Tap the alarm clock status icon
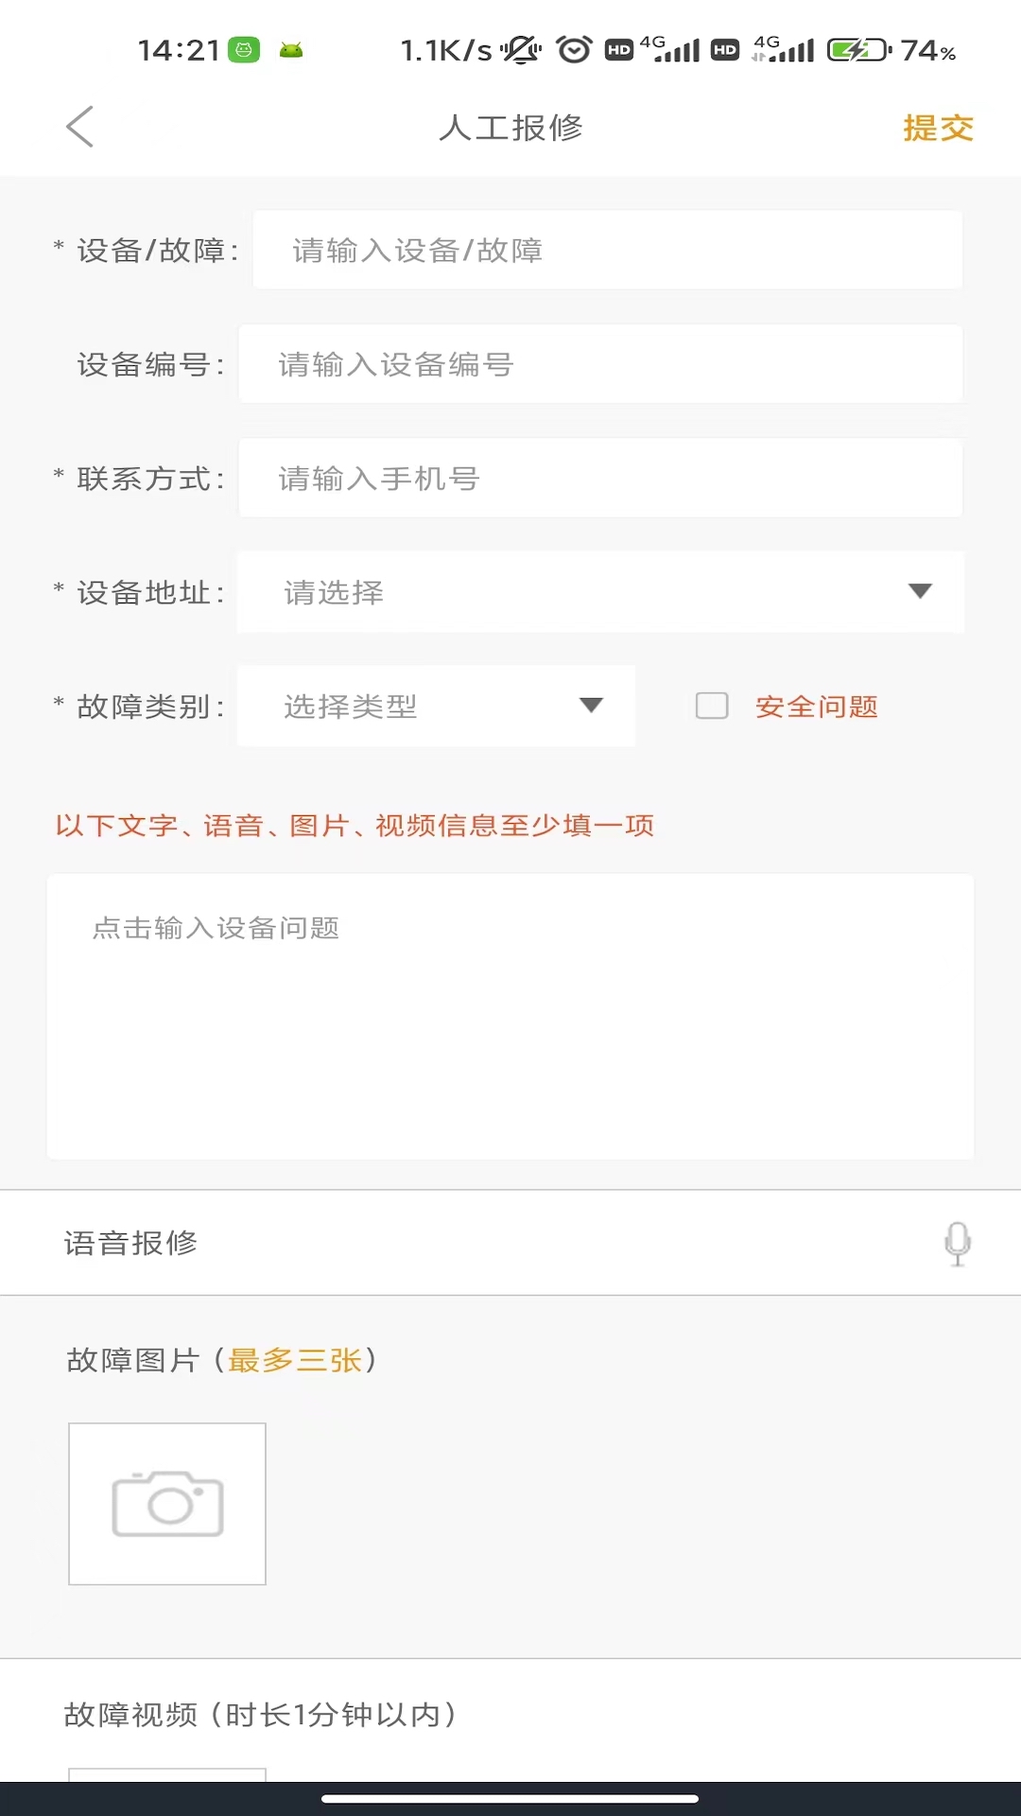 [x=574, y=50]
